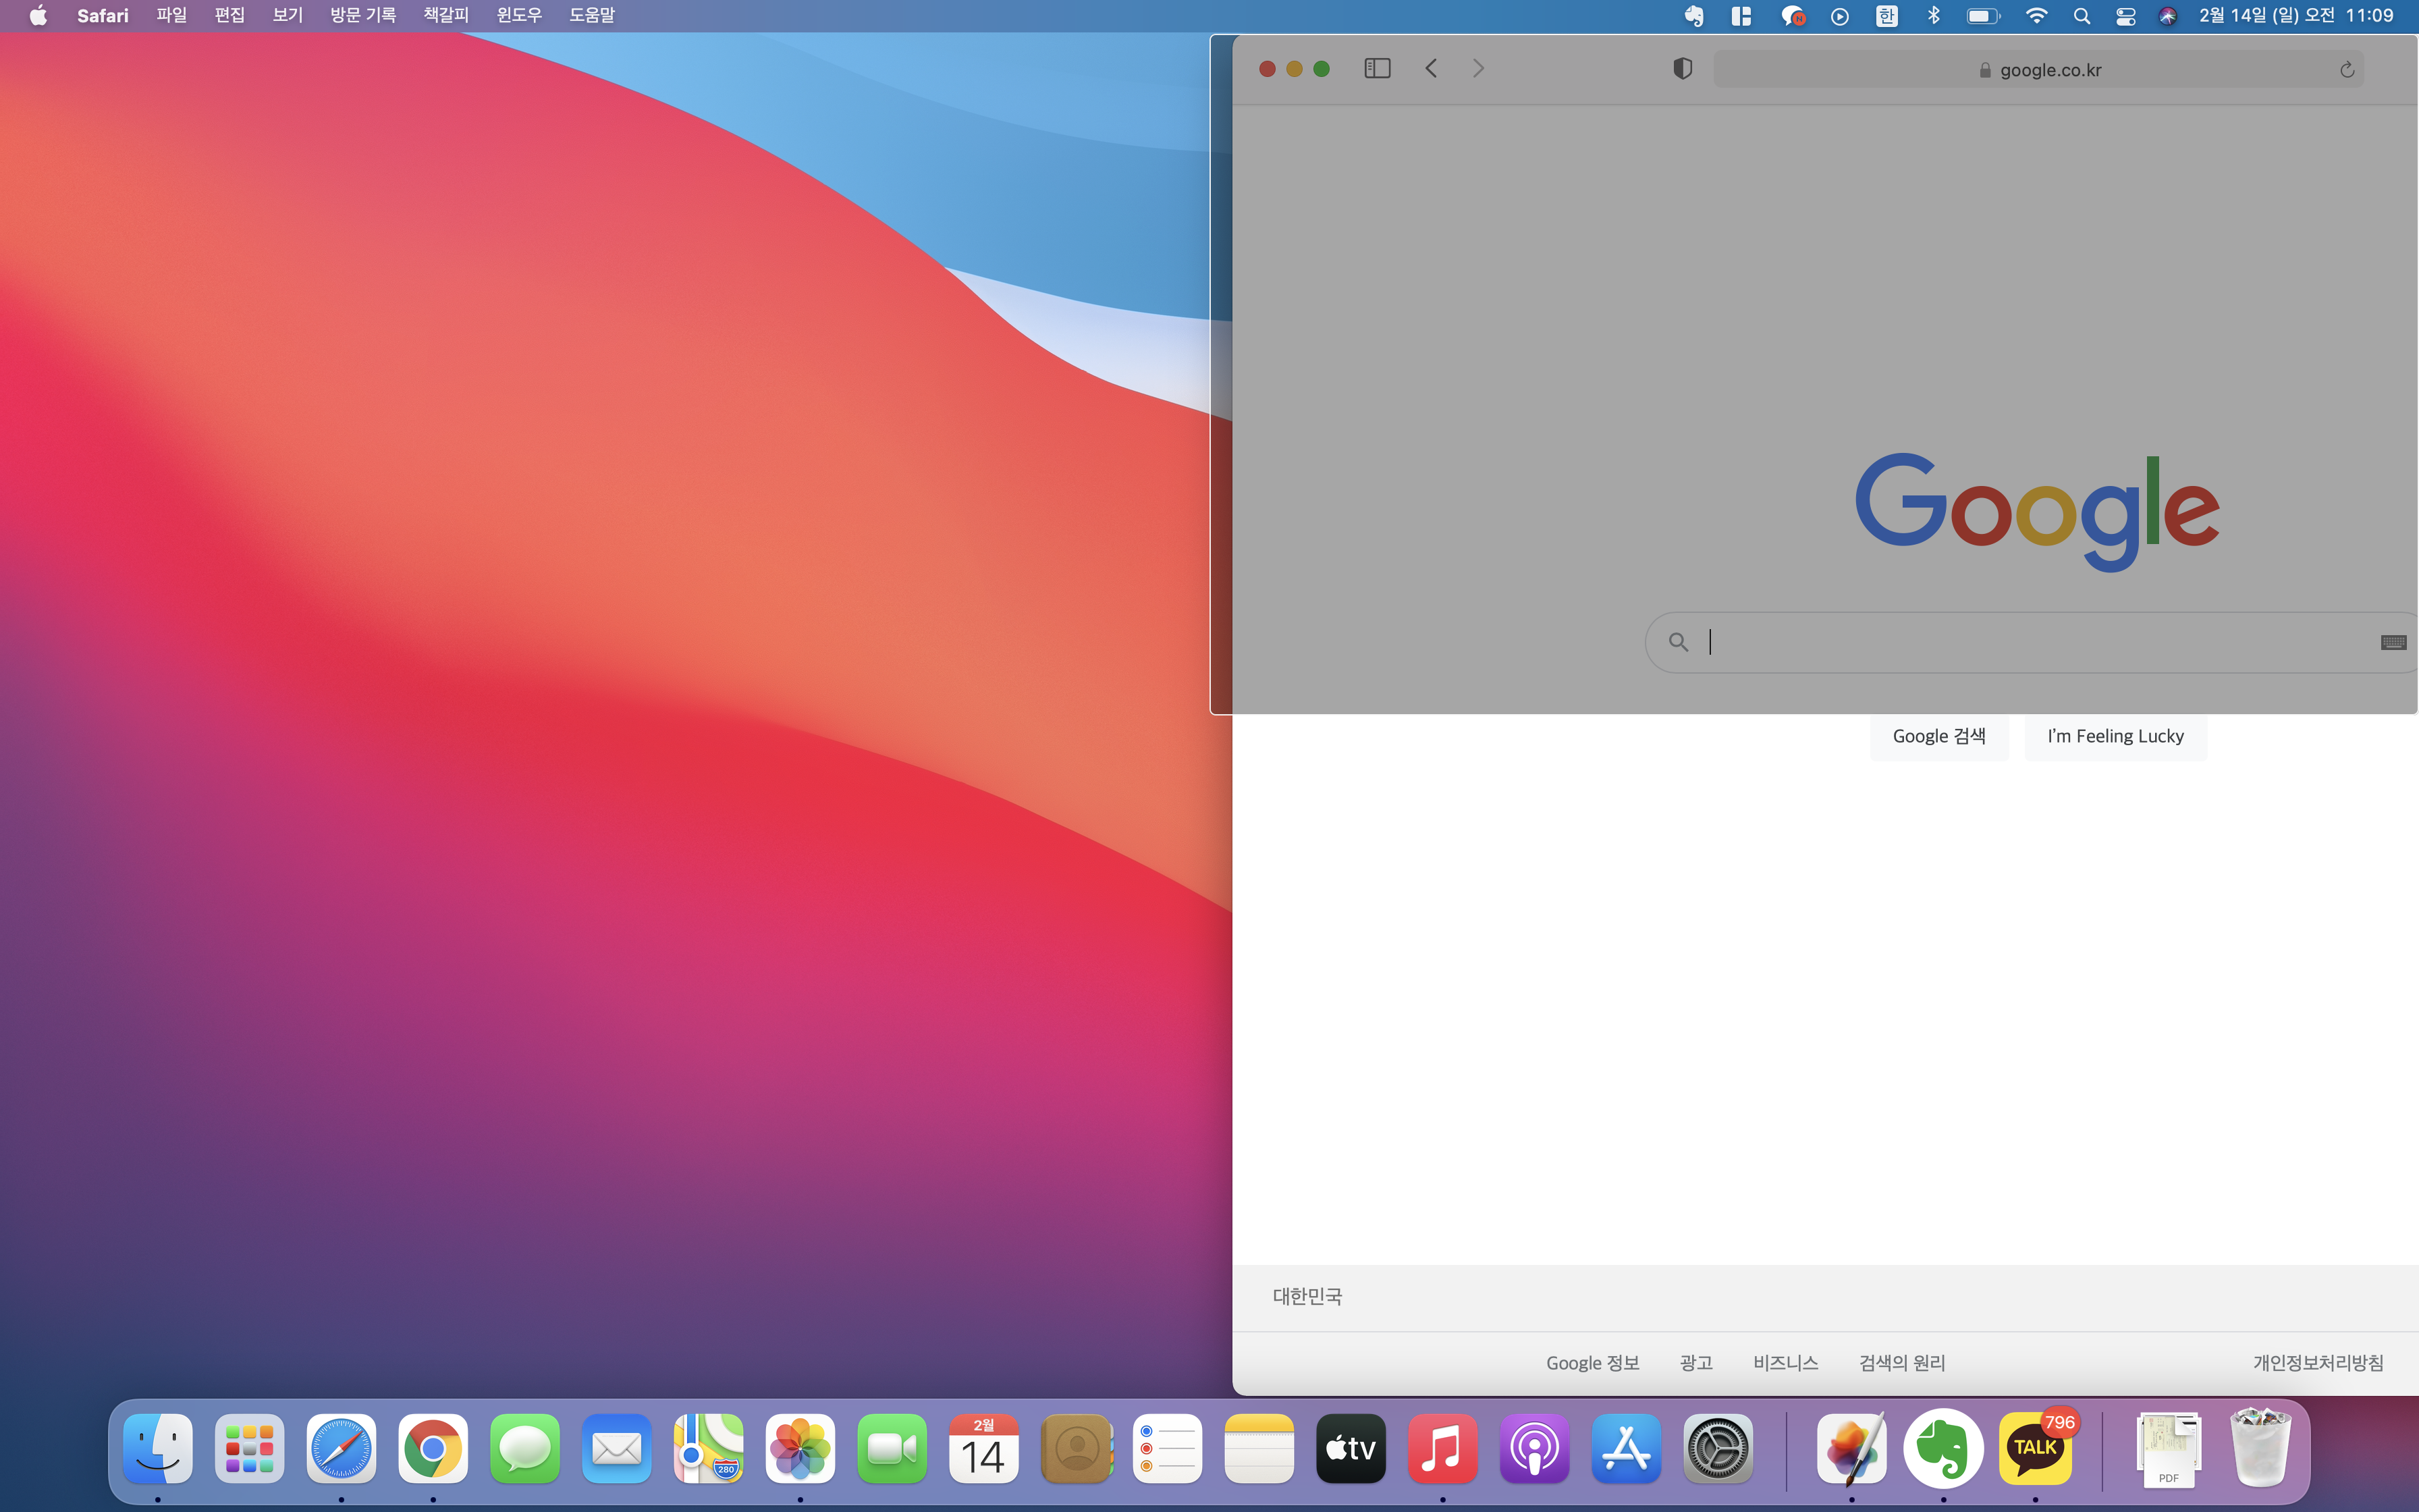Image resolution: width=2419 pixels, height=1512 pixels.
Task: Launch KakaoTalk from the dock
Action: (x=2035, y=1448)
